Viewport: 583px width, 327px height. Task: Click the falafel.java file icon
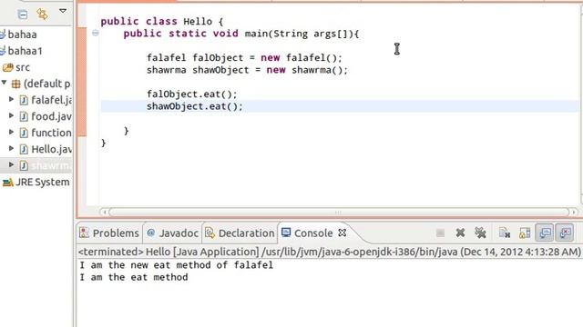pos(24,100)
